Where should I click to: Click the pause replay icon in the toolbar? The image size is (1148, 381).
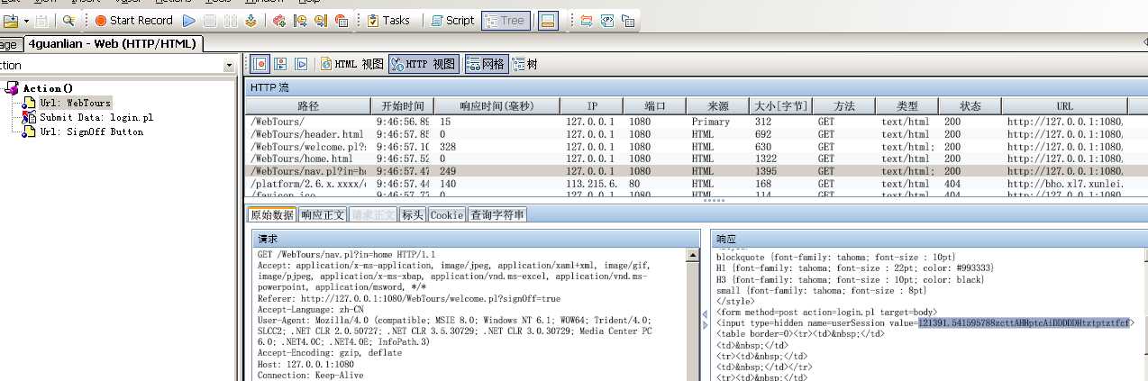tap(229, 20)
